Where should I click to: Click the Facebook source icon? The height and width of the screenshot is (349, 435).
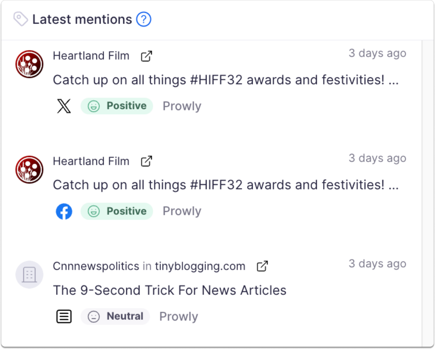click(x=64, y=211)
